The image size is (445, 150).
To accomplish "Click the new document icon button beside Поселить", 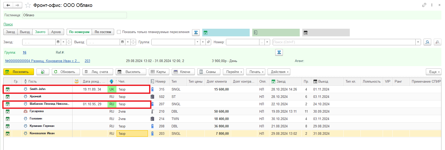I will pyautogui.click(x=43, y=72).
